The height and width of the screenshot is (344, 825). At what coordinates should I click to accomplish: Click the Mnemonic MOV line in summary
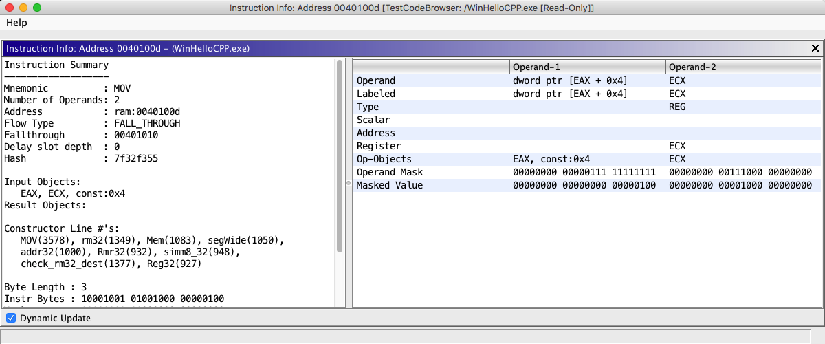[x=67, y=89]
